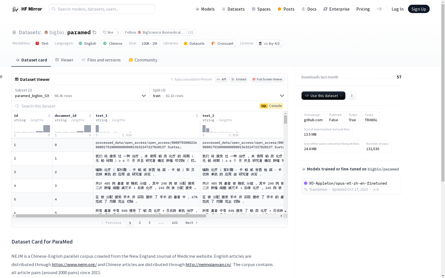
Task: Go to Datasets in the top navigation
Action: 233,9
